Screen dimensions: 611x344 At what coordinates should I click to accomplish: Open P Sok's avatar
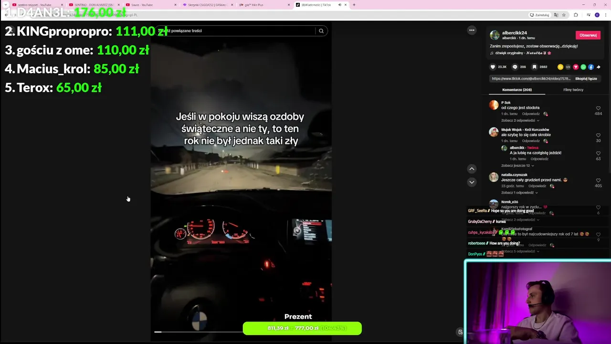coord(494,105)
